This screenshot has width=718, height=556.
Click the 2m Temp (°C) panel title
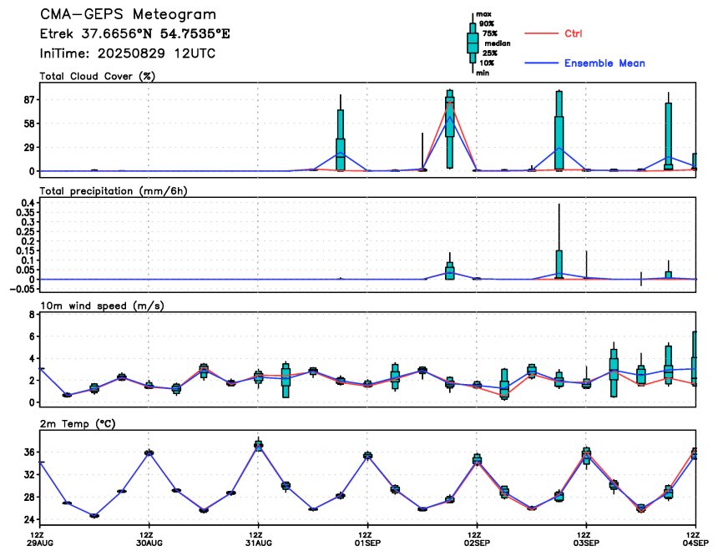click(78, 423)
